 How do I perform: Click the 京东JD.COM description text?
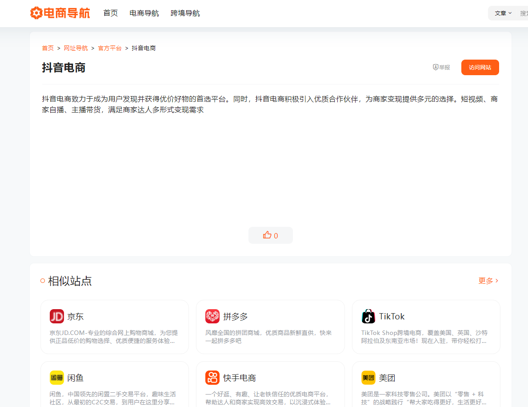(113, 337)
